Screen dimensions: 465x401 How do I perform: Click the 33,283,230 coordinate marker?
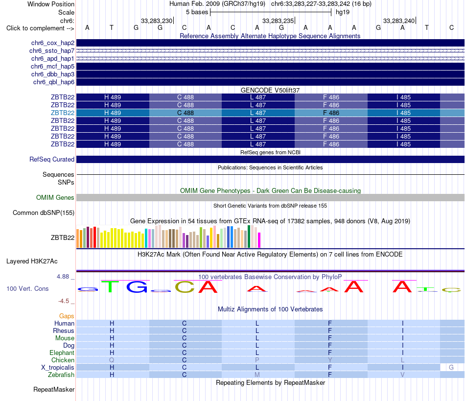click(157, 21)
